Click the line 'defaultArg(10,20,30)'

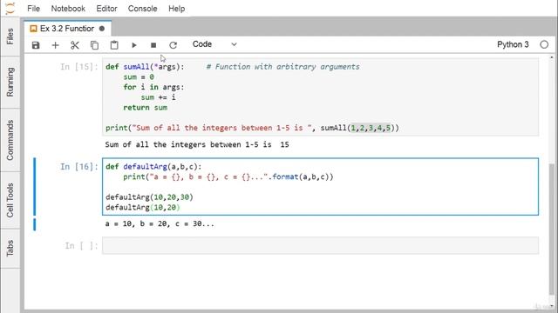[149, 197]
